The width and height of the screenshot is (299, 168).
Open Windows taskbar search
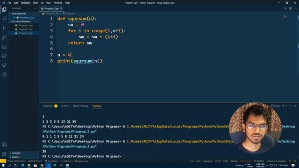(x=9, y=165)
